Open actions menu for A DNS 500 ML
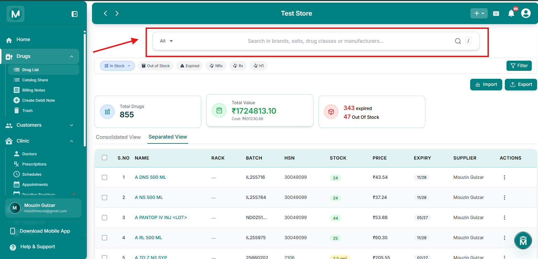This screenshot has width=538, height=259. (x=504, y=177)
